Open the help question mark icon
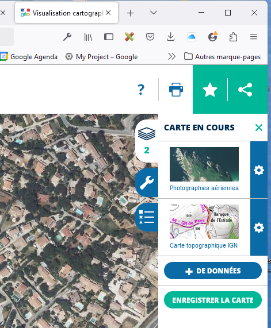This screenshot has width=271, height=328. pyautogui.click(x=141, y=90)
